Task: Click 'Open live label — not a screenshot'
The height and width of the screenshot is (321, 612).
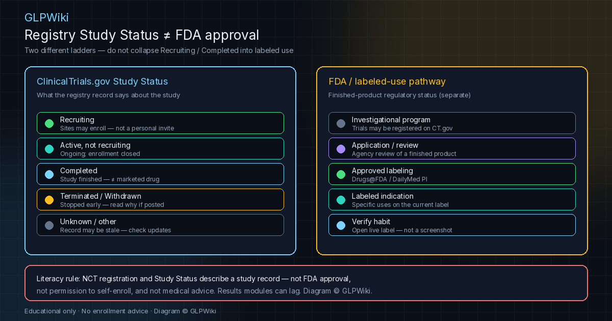Action: 402,230
